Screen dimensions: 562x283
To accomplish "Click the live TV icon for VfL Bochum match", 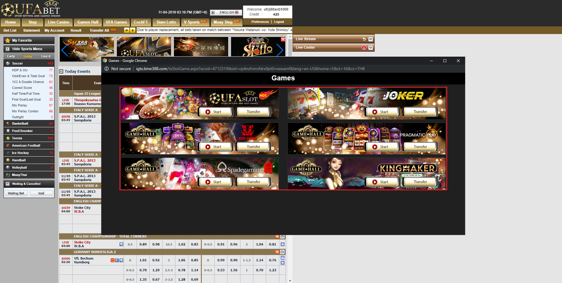I will point(112,260).
